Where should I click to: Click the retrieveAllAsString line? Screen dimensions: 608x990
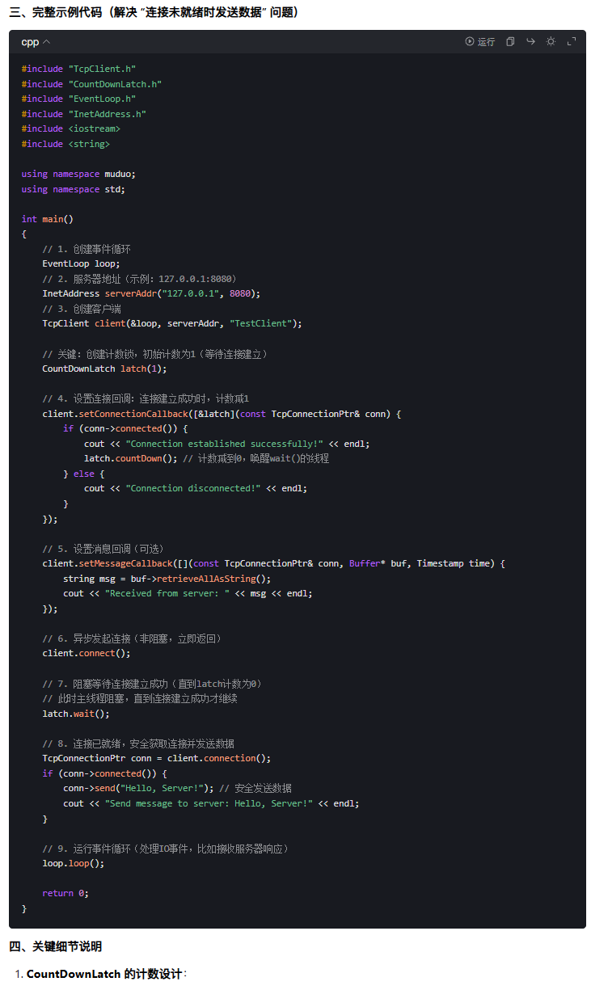(167, 579)
